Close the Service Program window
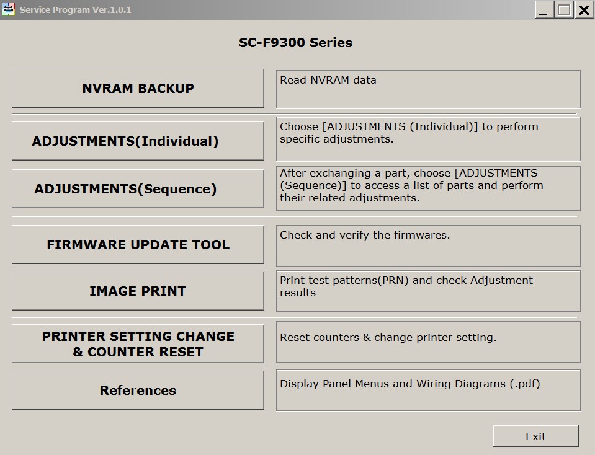Image resolution: width=595 pixels, height=455 pixels. [584, 10]
